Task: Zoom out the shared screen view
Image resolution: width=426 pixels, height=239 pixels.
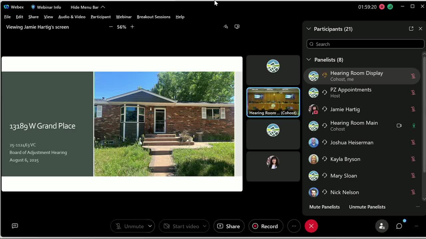Action: (x=111, y=27)
